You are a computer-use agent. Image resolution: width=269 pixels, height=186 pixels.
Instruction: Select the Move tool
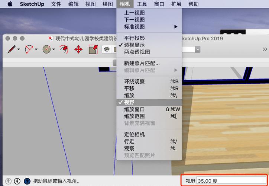pos(78,49)
